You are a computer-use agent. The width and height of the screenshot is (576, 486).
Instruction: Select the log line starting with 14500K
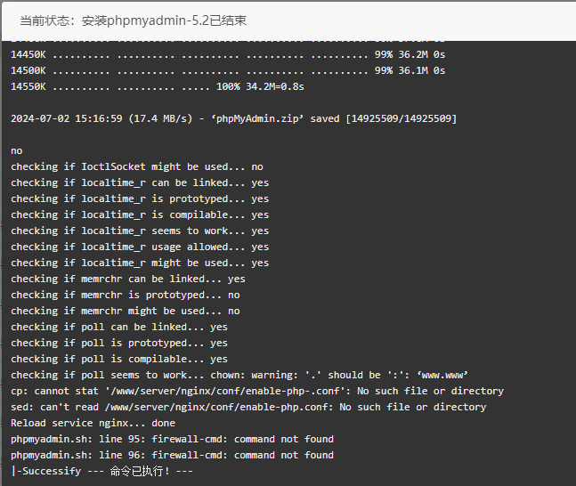point(228,70)
